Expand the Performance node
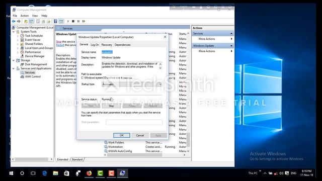322x181 pixels. (x=18, y=52)
